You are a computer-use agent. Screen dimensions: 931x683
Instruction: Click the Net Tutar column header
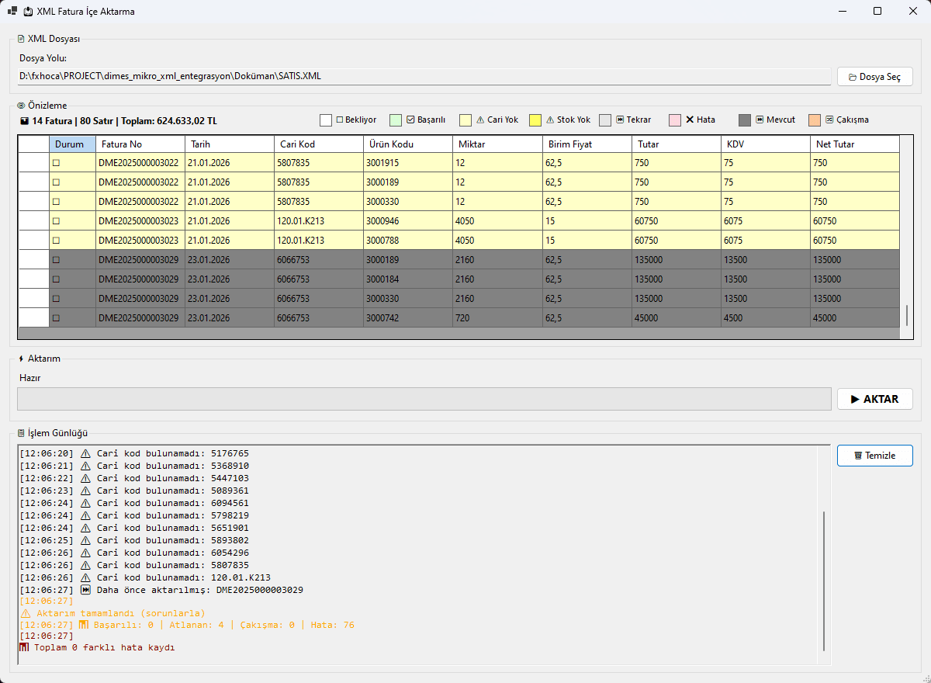pyautogui.click(x=853, y=144)
